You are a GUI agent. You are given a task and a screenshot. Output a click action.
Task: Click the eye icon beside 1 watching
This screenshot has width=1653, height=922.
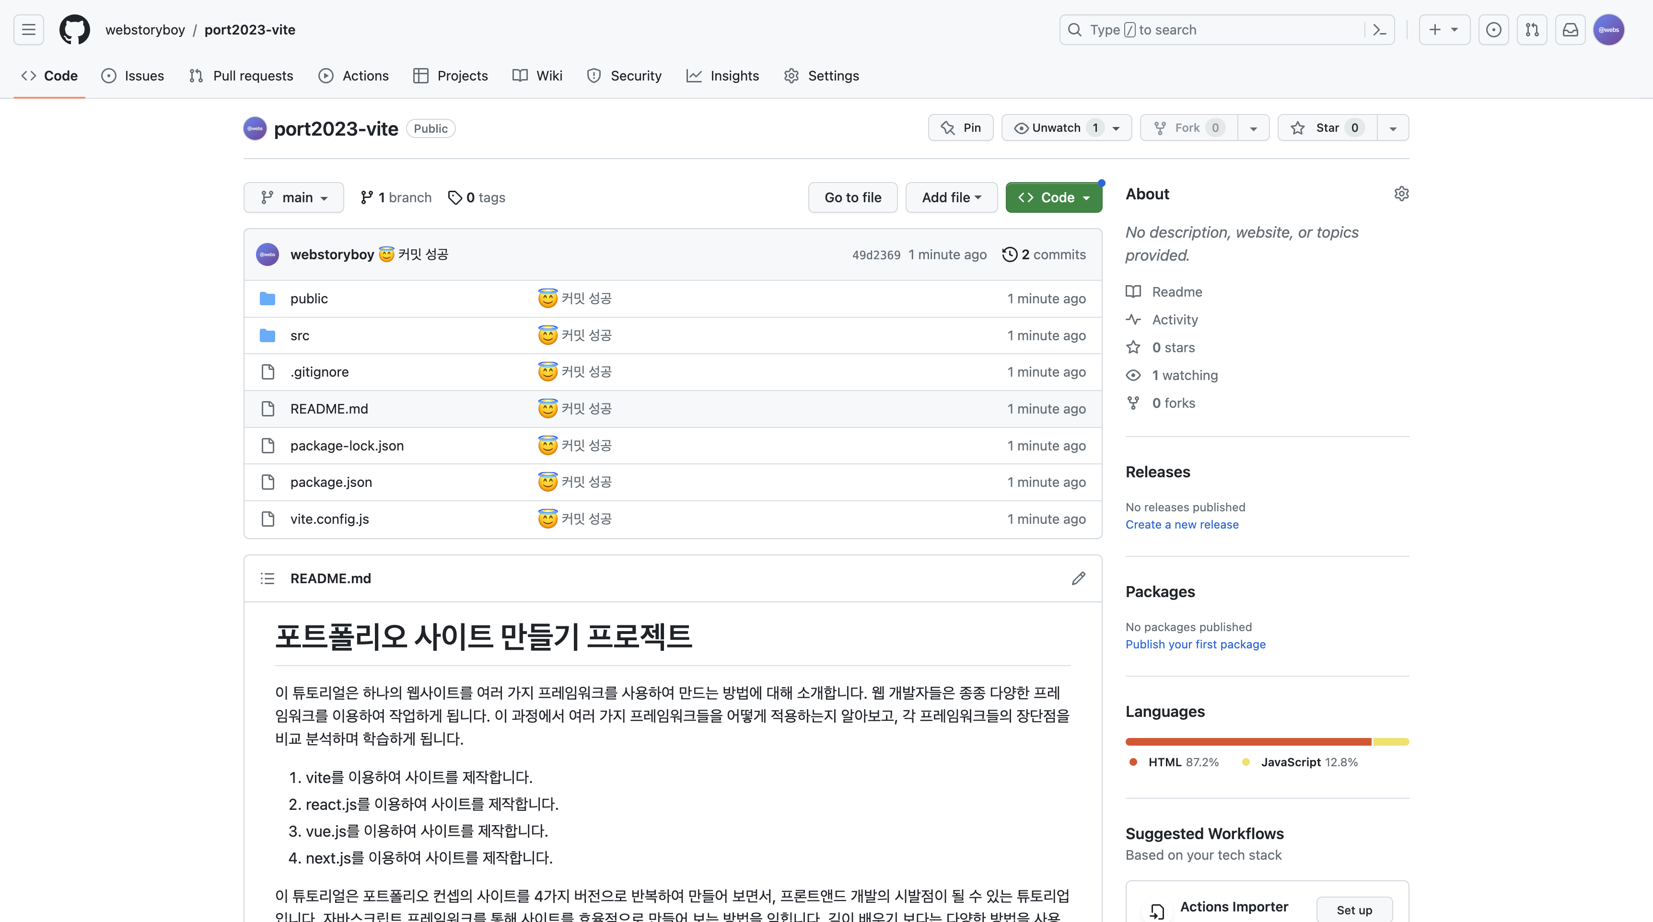pos(1133,375)
